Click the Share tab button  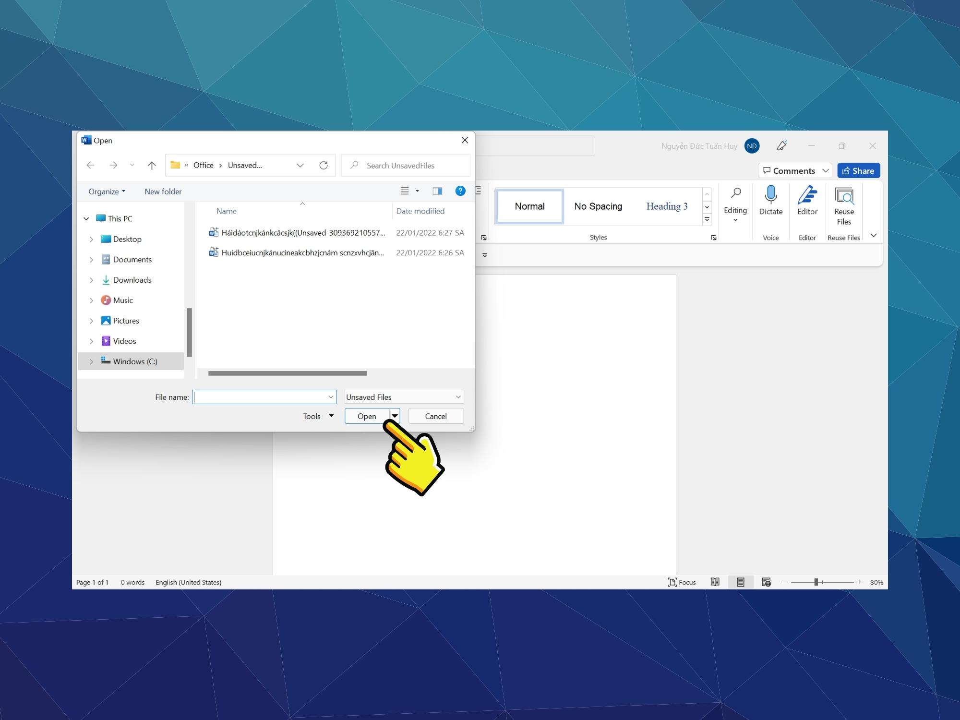pos(858,170)
